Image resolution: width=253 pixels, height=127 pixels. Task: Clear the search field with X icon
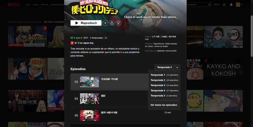(209, 5)
